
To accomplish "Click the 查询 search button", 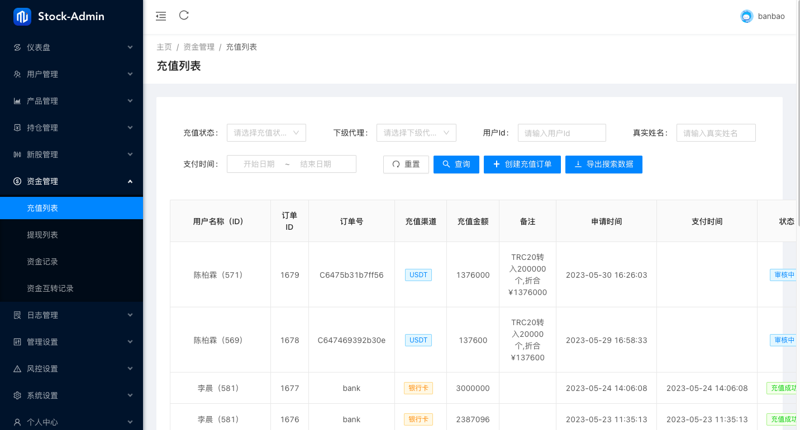I will [x=456, y=165].
